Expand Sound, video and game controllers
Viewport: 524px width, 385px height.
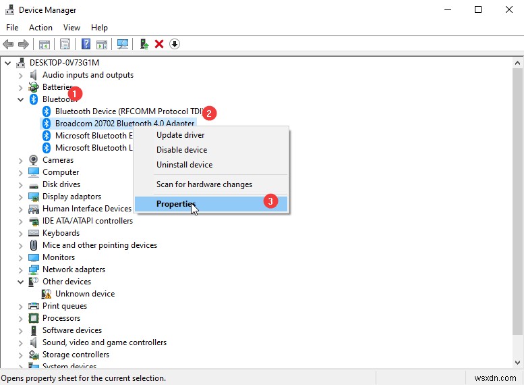tap(20, 343)
